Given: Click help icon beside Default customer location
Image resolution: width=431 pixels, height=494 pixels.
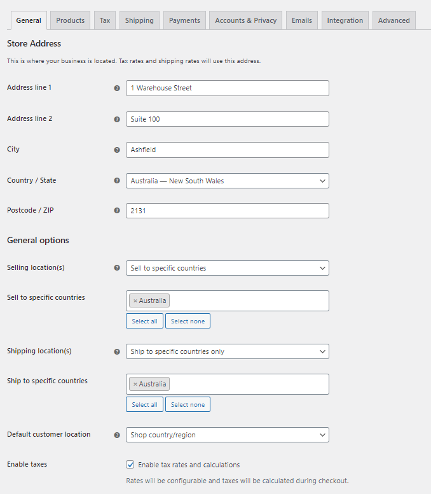Looking at the screenshot, I should [117, 435].
